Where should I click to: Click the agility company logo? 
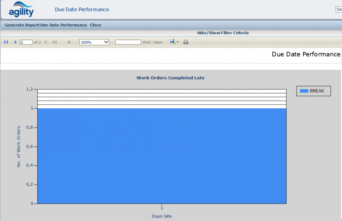(21, 9)
